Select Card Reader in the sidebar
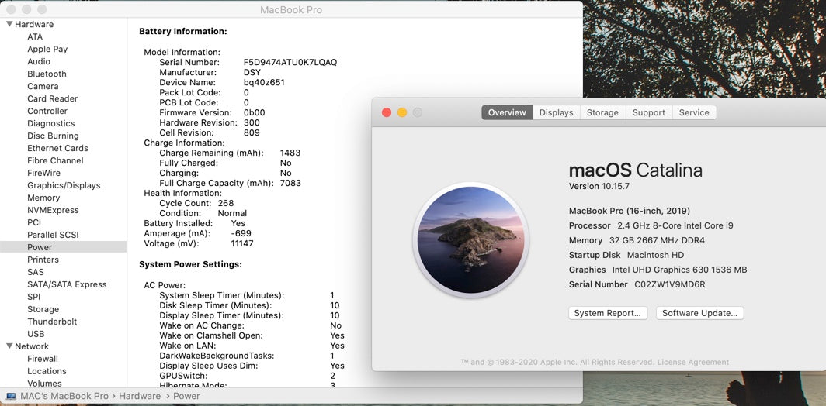826x406 pixels. pyautogui.click(x=52, y=98)
